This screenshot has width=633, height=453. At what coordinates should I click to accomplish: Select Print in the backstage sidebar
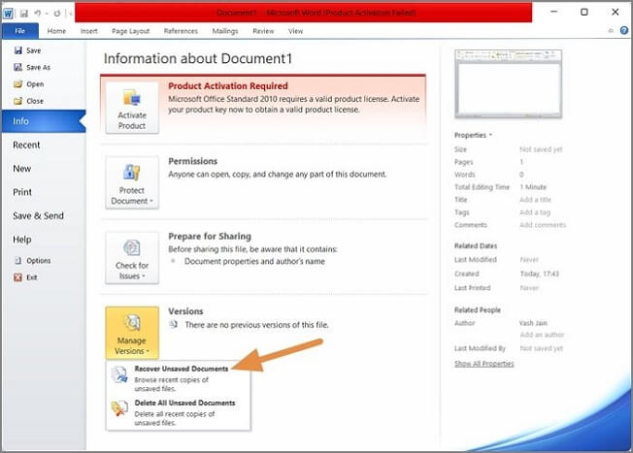tap(44, 192)
